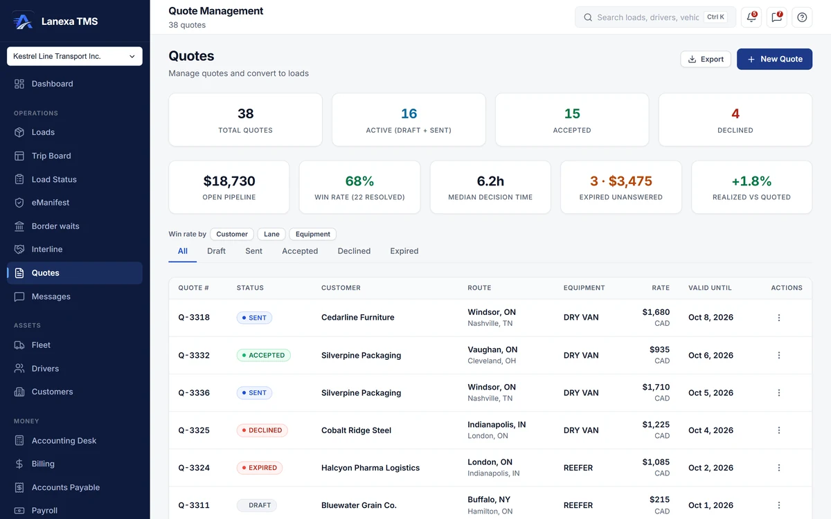Open Customers in sidebar
This screenshot has width=831, height=519.
[75, 392]
